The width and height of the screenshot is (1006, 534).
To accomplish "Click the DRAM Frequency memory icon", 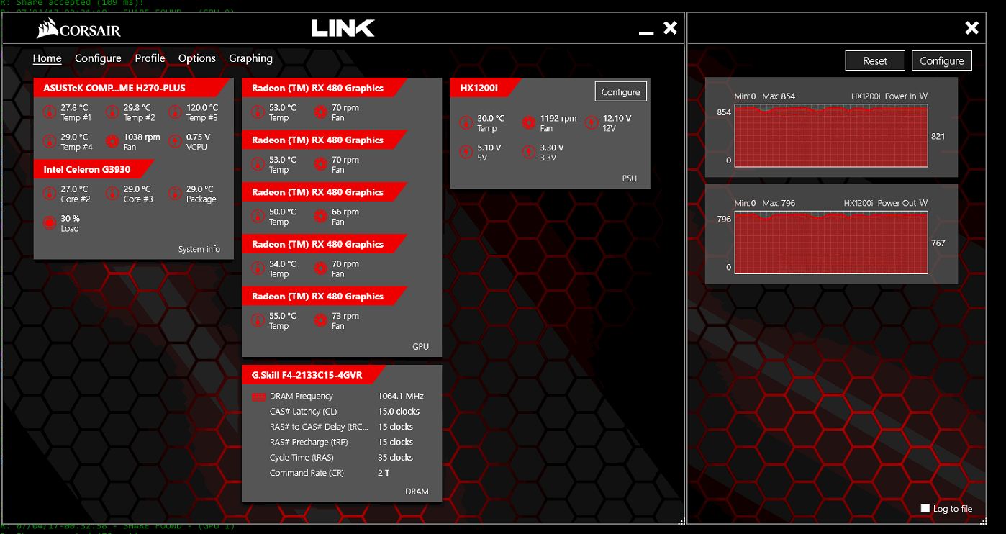I will pos(258,397).
